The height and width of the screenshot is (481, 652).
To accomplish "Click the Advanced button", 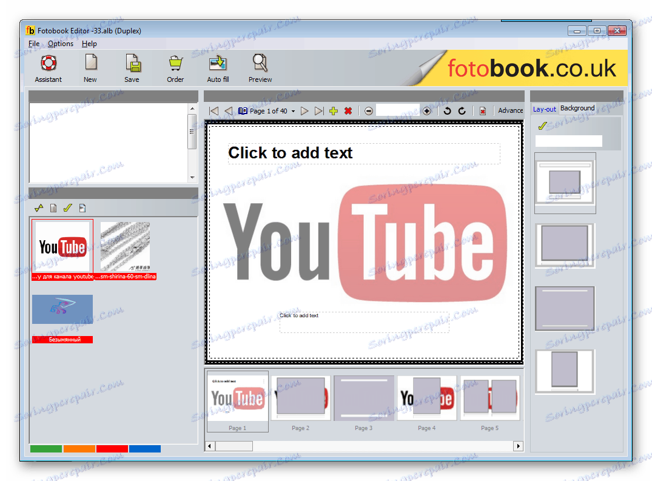I will [510, 110].
